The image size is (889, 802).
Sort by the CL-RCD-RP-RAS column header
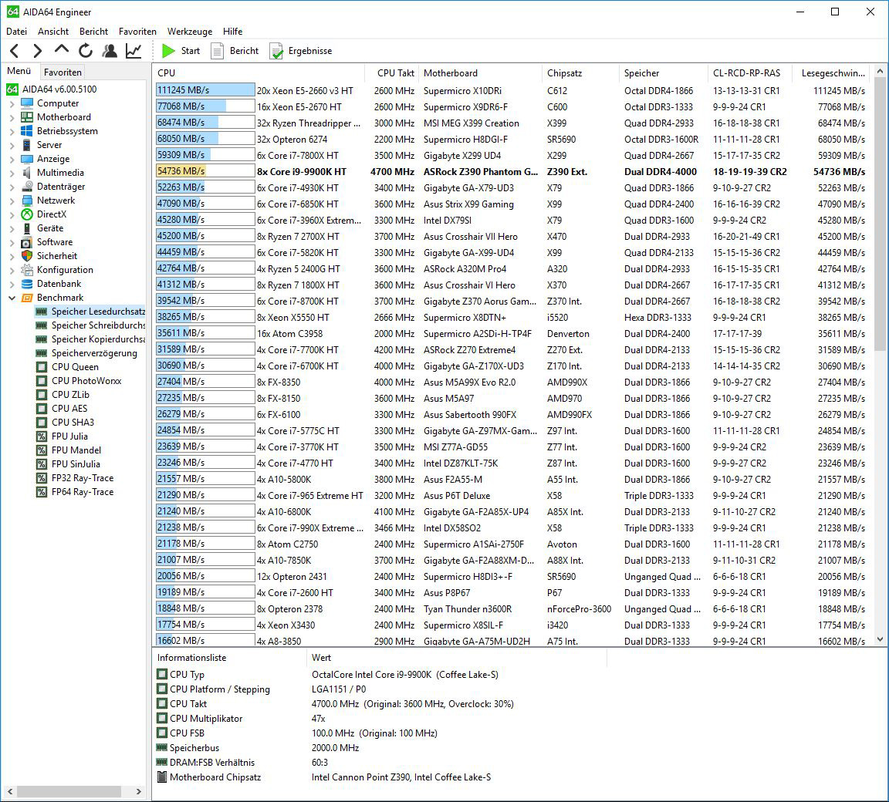(750, 73)
